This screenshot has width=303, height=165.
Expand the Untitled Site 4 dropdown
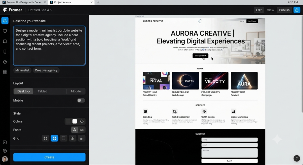(x=40, y=10)
